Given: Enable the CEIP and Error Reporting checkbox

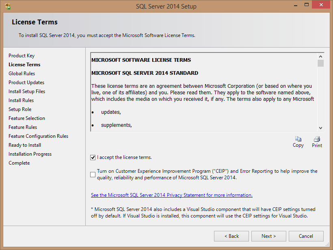Looking at the screenshot, I should pyautogui.click(x=93, y=174).
